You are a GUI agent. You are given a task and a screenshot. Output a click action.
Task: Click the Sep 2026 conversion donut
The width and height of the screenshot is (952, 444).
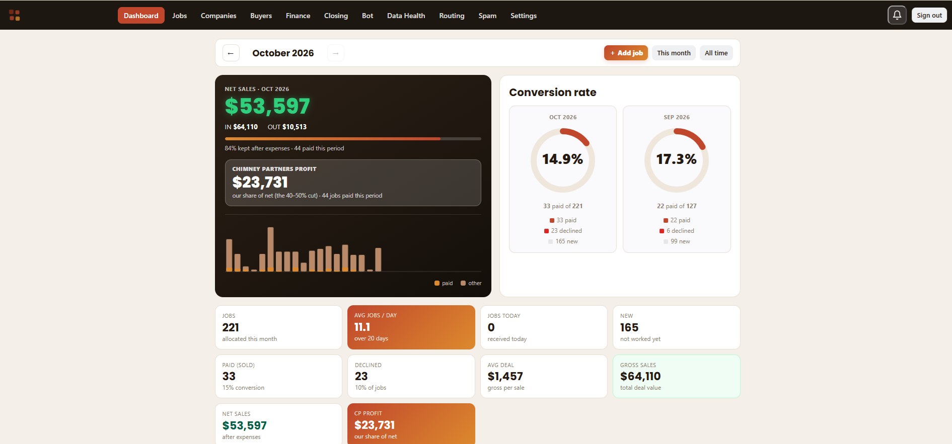(x=677, y=160)
